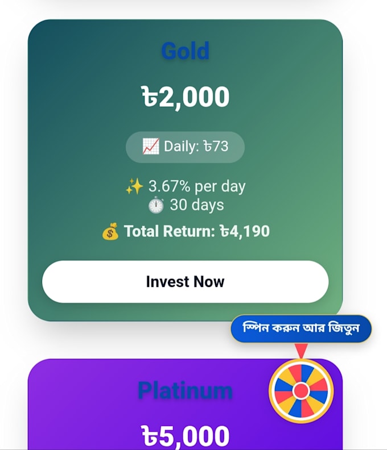Select the ৳2,000 Gold price
Screen dimensions: 387x450
(186, 97)
